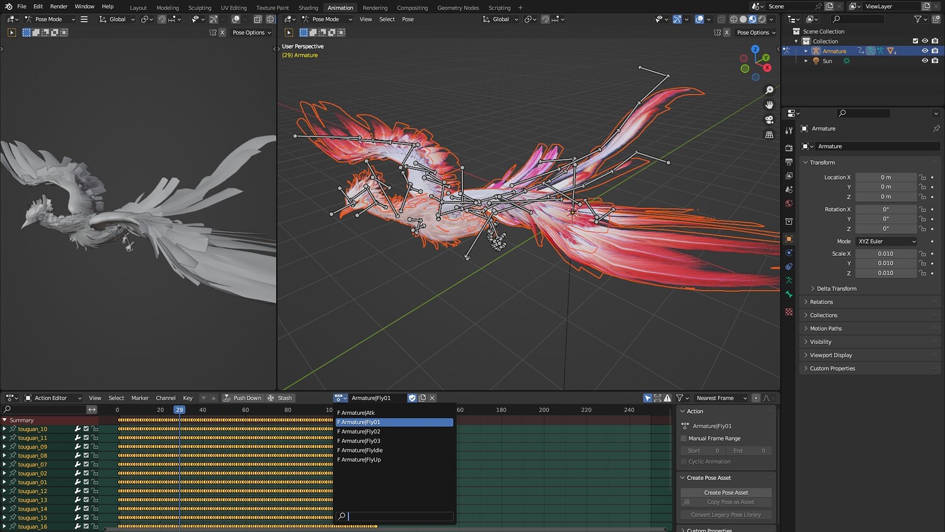Screen dimensions: 945x532
Task: Switch to the Shading workspace tab
Action: coord(308,8)
